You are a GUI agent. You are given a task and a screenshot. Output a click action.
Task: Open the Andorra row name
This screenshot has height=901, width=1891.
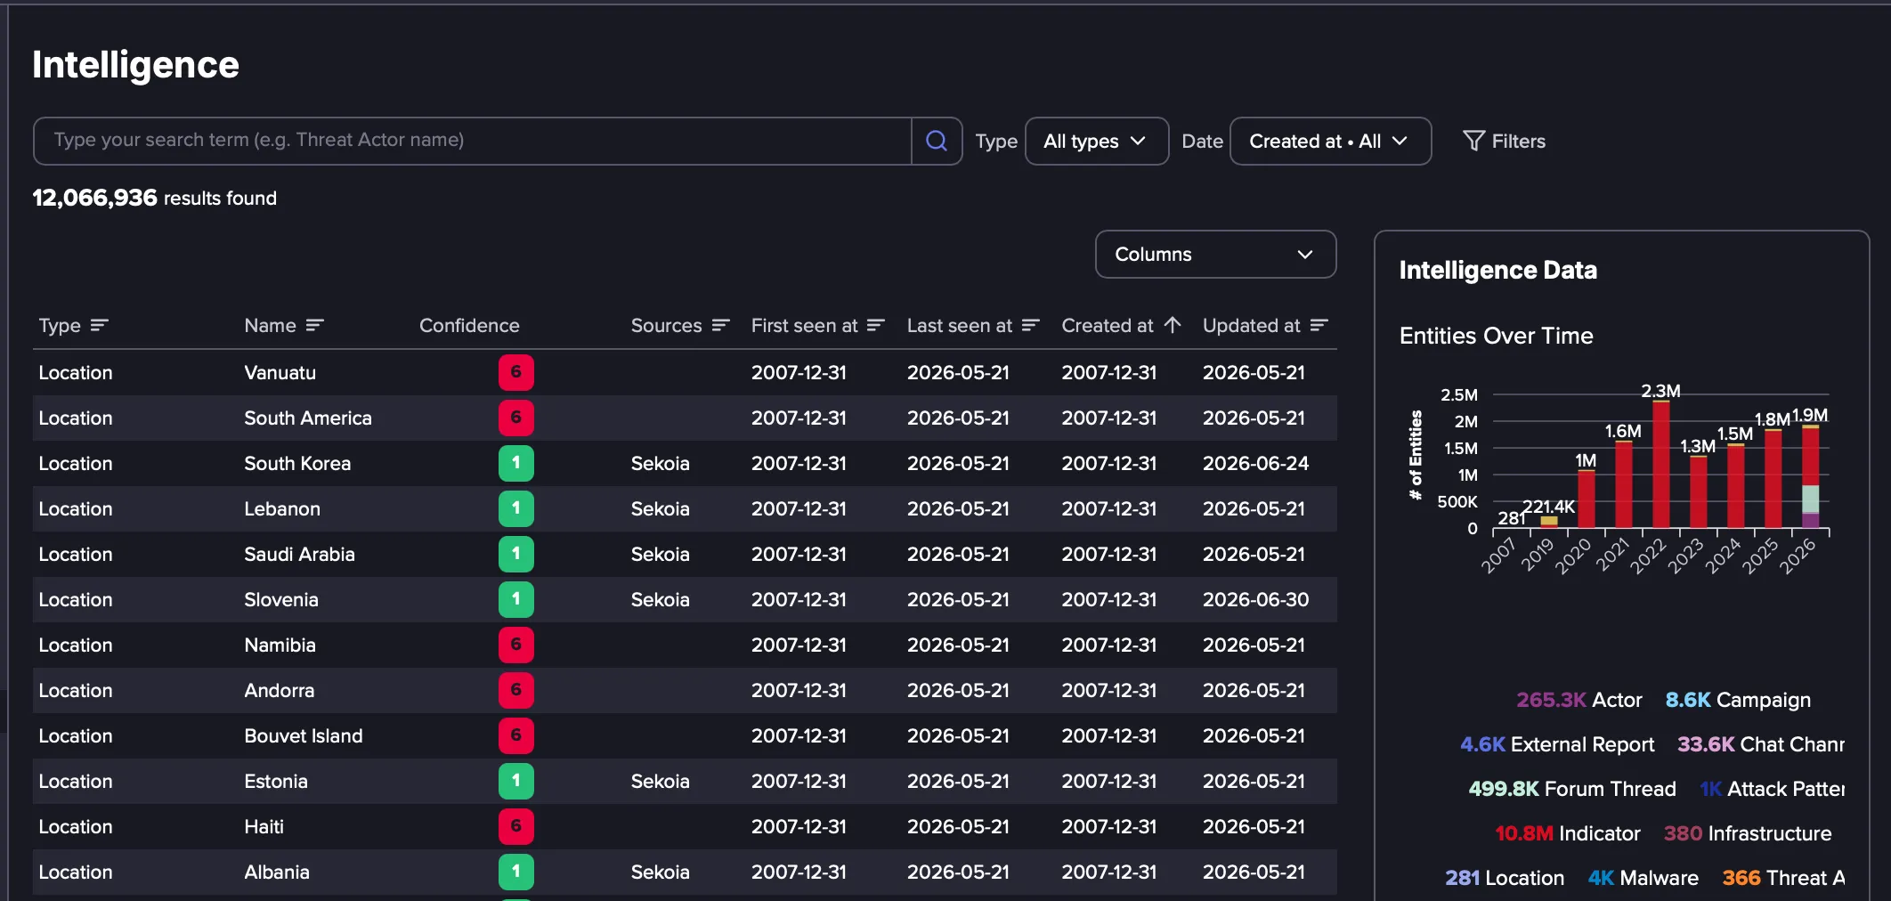click(279, 690)
